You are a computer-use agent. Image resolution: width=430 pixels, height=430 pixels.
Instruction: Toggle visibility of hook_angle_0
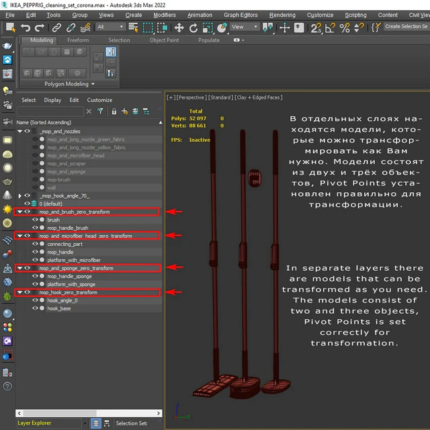(35, 300)
